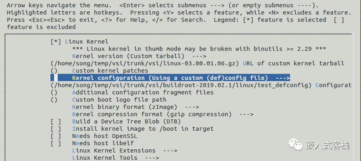Click the binutils thumb mode warning line
The image size is (361, 161).
click(x=199, y=49)
